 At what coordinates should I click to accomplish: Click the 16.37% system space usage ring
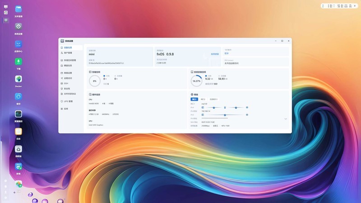[x=196, y=81]
